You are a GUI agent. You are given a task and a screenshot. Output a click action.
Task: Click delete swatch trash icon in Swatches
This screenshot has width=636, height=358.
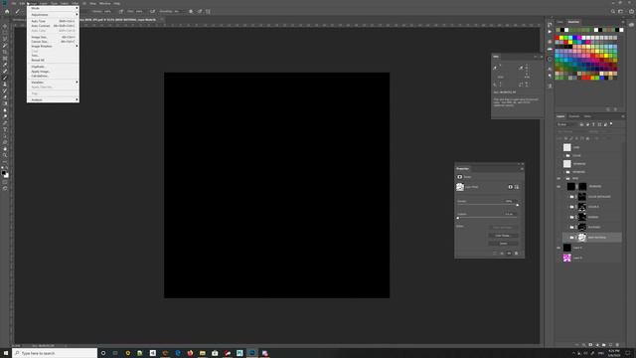click(616, 109)
